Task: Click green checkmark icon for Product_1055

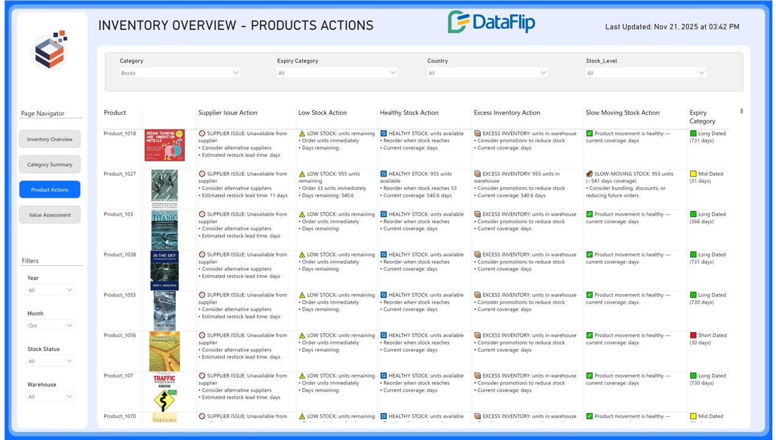Action: (589, 295)
